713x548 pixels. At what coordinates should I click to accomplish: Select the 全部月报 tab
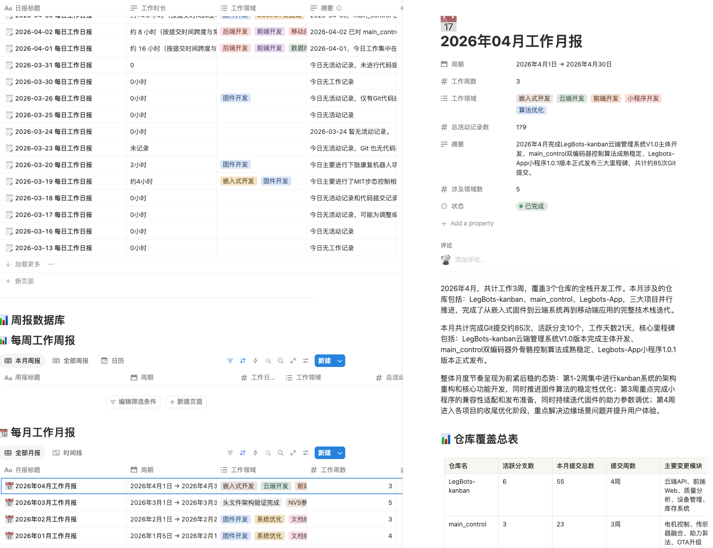[x=22, y=453]
